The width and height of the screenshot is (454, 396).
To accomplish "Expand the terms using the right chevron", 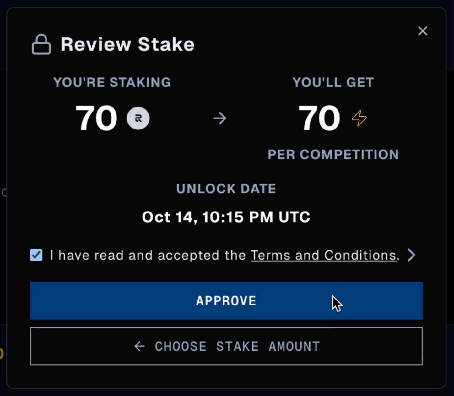I will point(411,255).
